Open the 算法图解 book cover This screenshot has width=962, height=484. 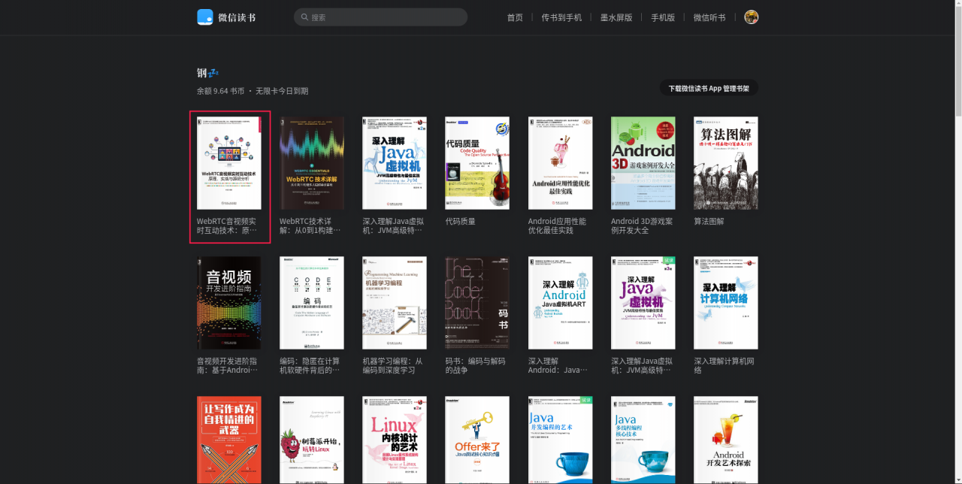point(726,163)
